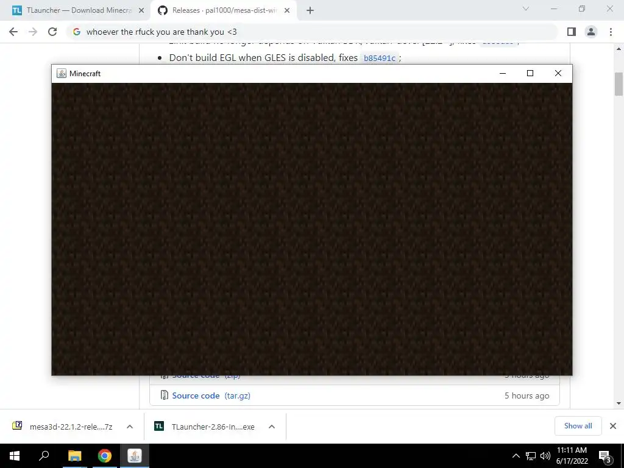Close the Minecraft window

558,73
